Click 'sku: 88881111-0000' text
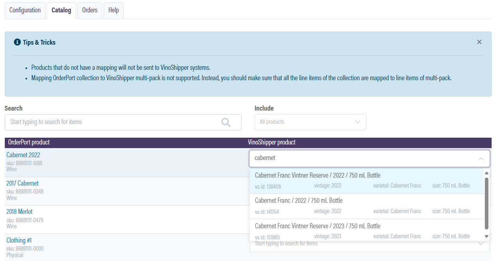 [x=25, y=249]
